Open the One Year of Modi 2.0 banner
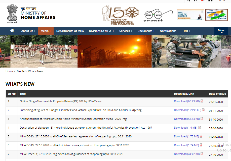 click(x=190, y=15)
